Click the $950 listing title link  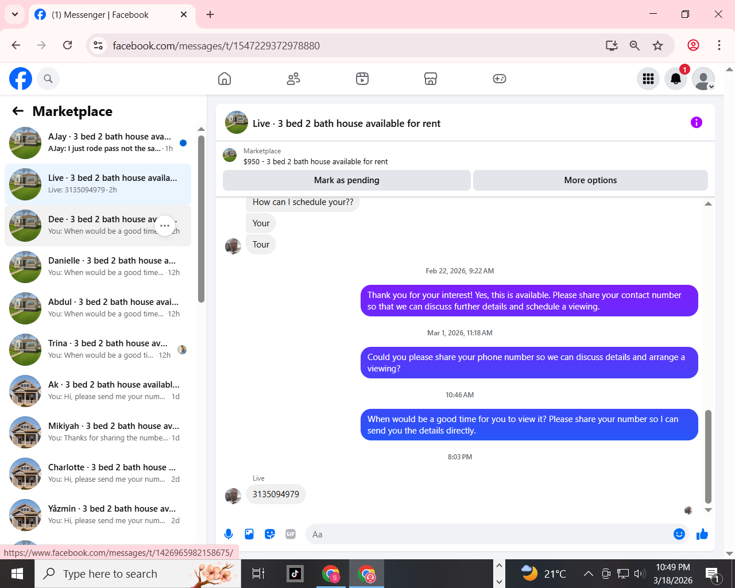click(x=315, y=162)
